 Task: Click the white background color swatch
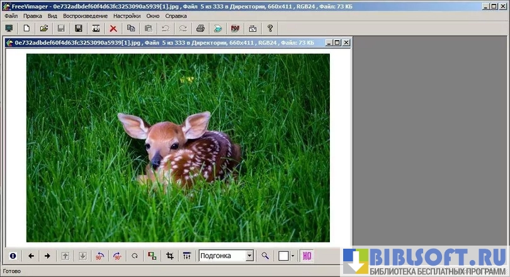283,256
